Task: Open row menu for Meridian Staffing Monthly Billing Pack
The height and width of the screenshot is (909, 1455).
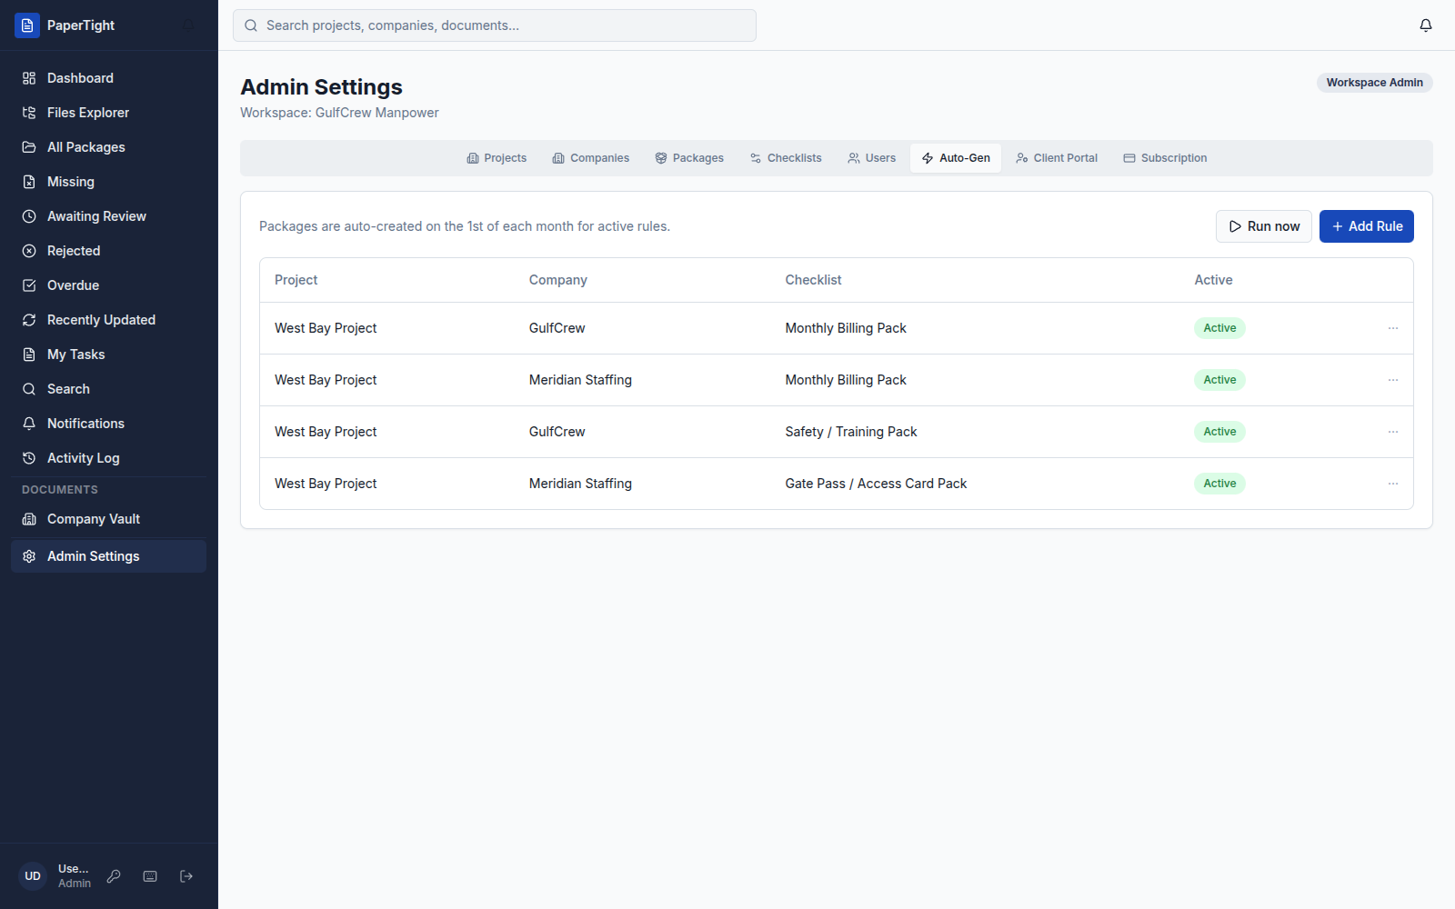Action: tap(1393, 380)
